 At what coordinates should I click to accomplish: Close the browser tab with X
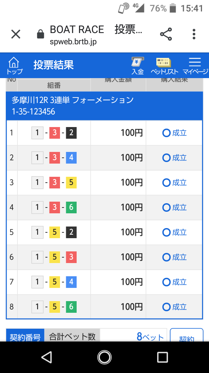[16, 34]
